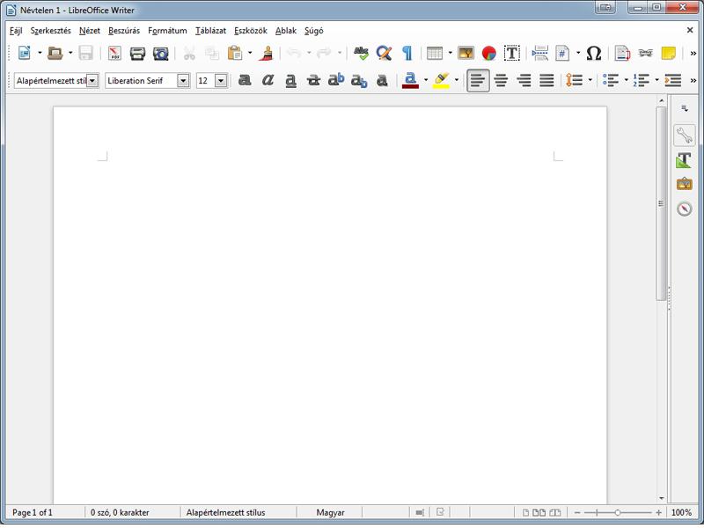The width and height of the screenshot is (704, 528).
Task: Insert a yellow comment note
Action: pyautogui.click(x=668, y=53)
